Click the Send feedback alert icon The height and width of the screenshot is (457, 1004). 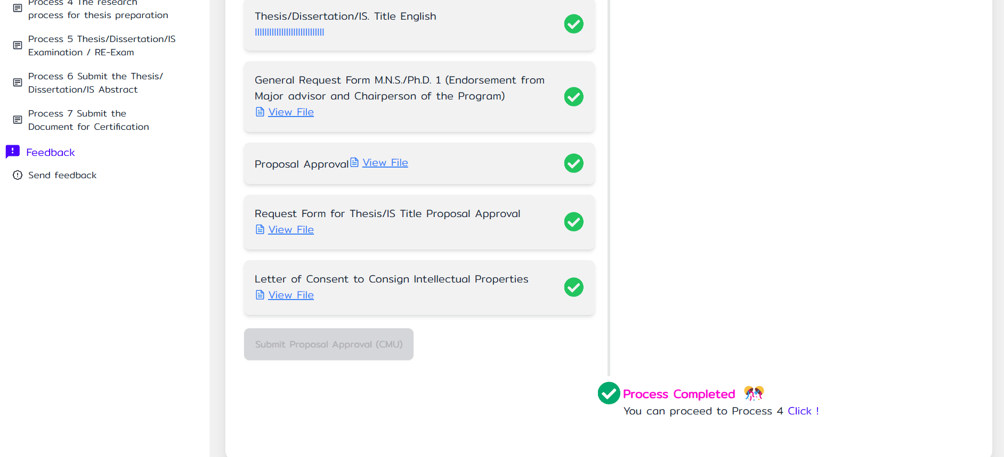point(18,175)
